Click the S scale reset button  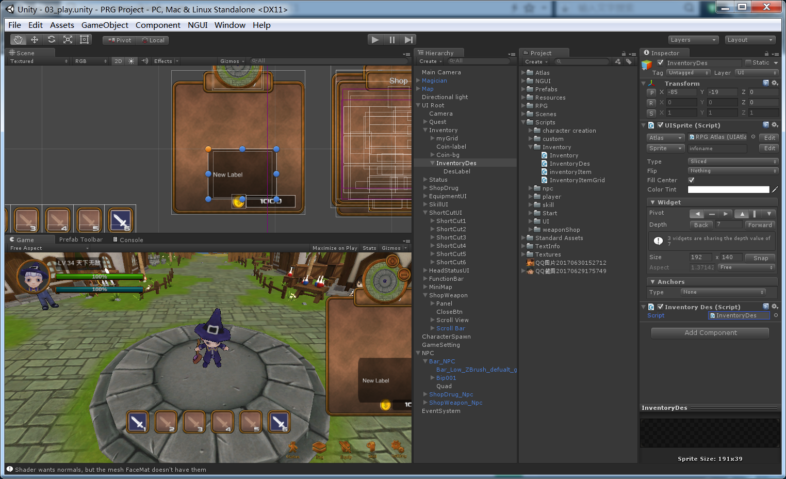652,113
